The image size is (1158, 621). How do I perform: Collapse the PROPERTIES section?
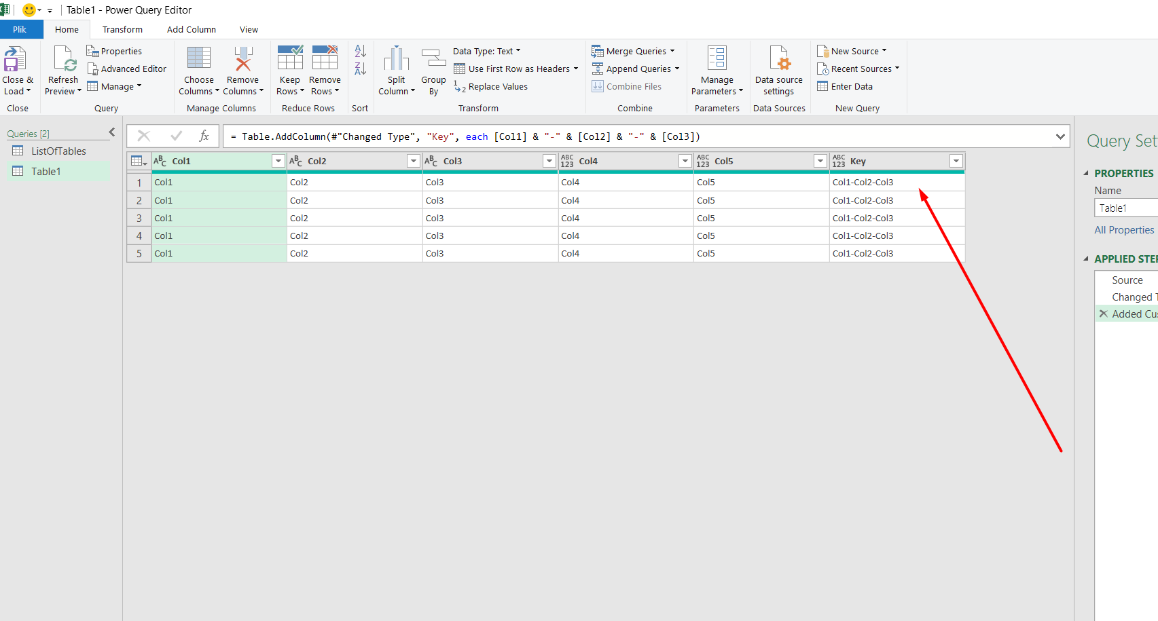(x=1086, y=173)
